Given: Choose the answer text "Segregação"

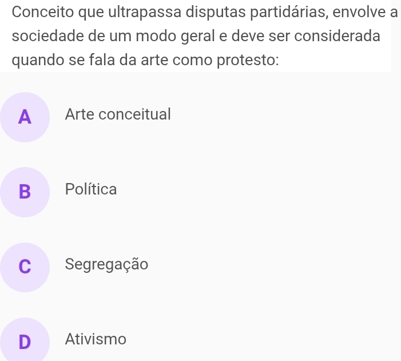Looking at the screenshot, I should [106, 264].
